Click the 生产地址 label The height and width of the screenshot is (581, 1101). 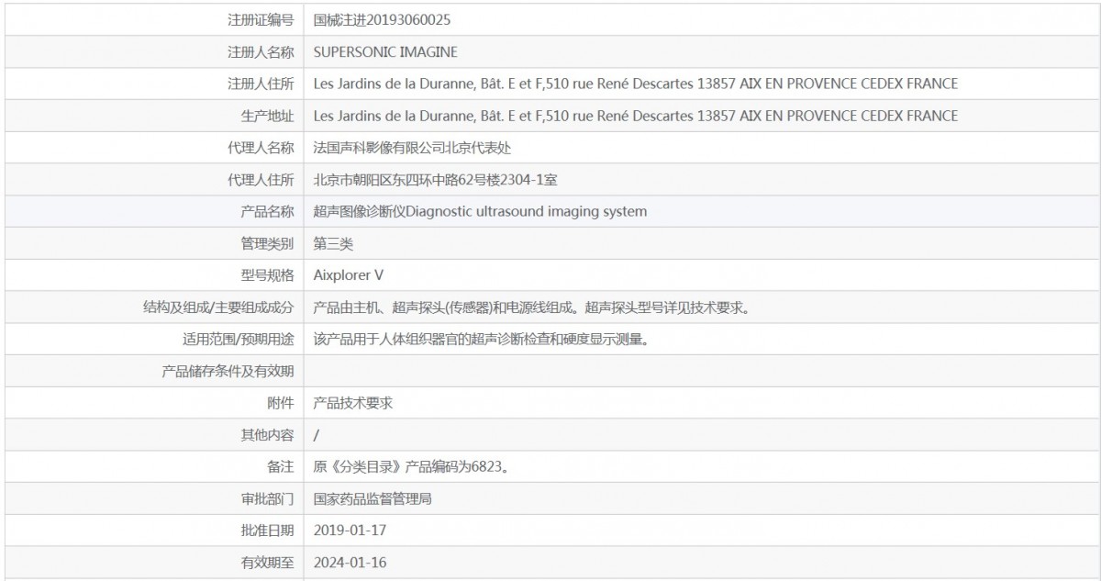(267, 116)
